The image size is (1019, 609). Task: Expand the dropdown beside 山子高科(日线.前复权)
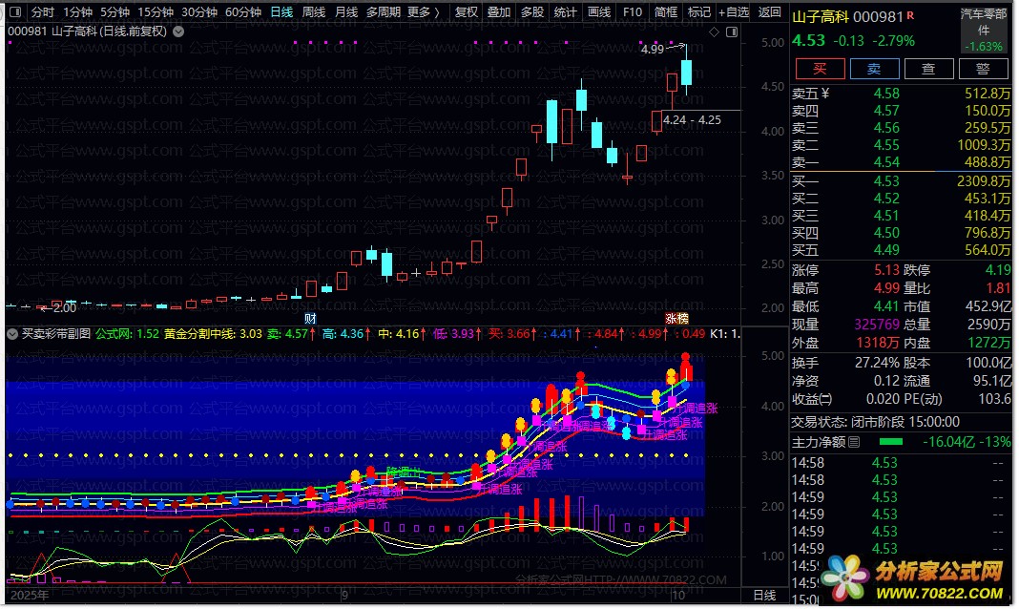(x=177, y=31)
